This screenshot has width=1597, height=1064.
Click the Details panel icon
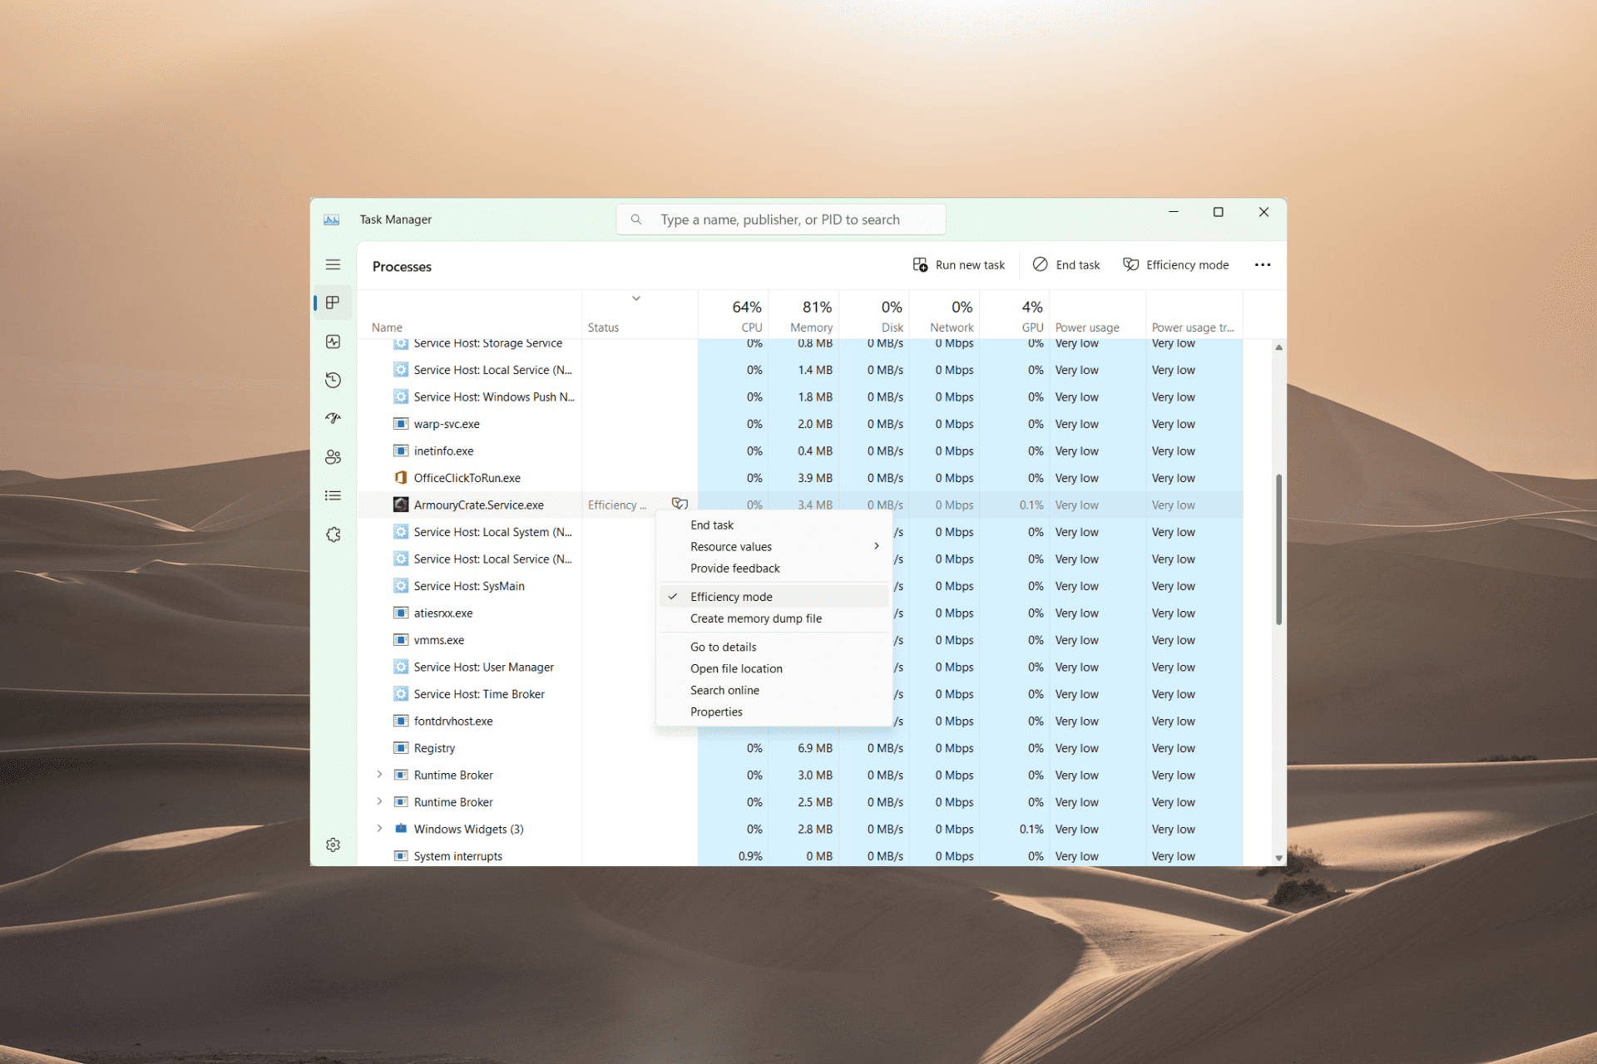coord(334,496)
